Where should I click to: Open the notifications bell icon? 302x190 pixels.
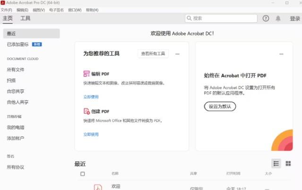click(x=278, y=18)
